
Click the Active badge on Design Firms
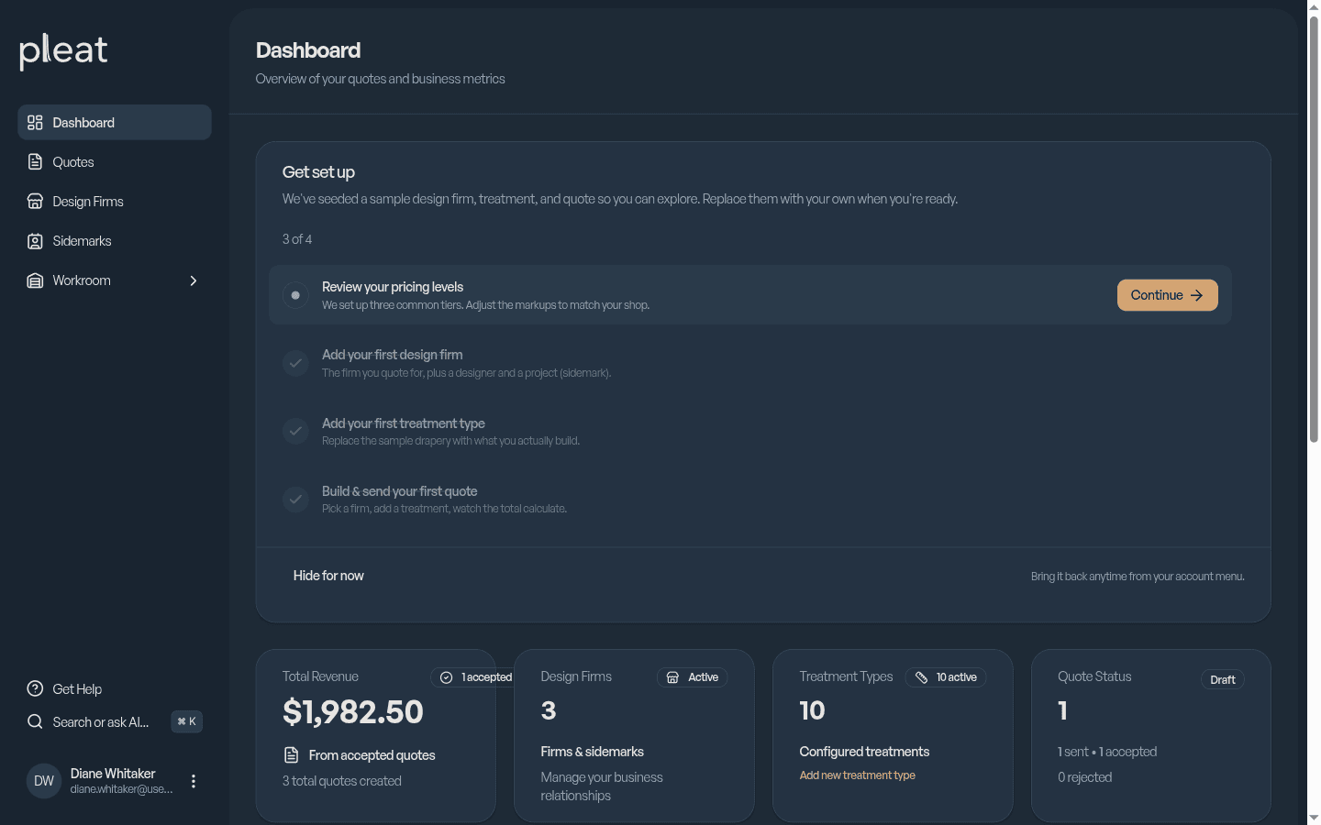693,677
